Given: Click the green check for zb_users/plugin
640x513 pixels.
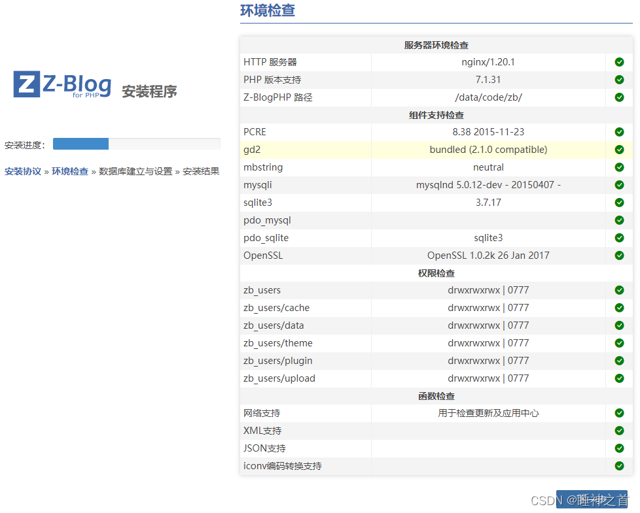Looking at the screenshot, I should (619, 361).
